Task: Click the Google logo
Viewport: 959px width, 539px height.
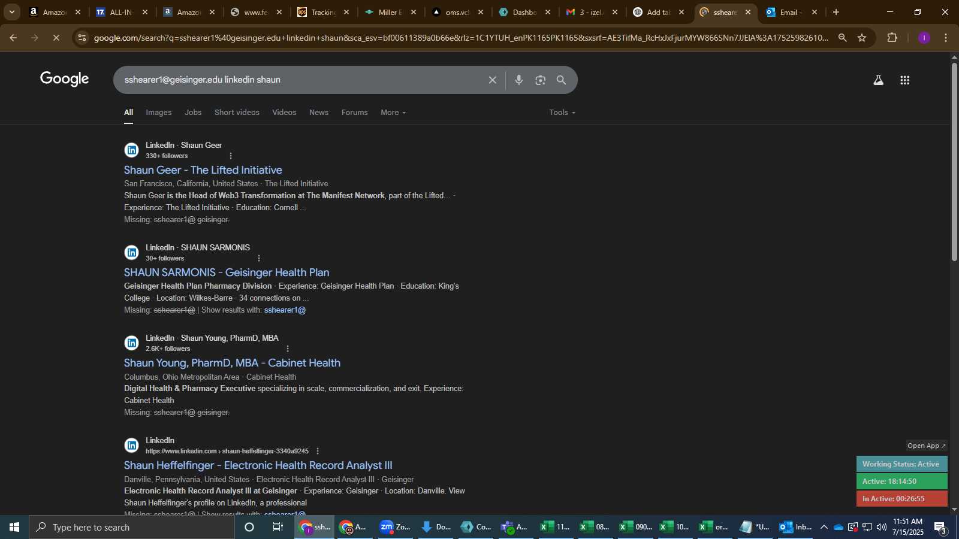Action: (65, 79)
